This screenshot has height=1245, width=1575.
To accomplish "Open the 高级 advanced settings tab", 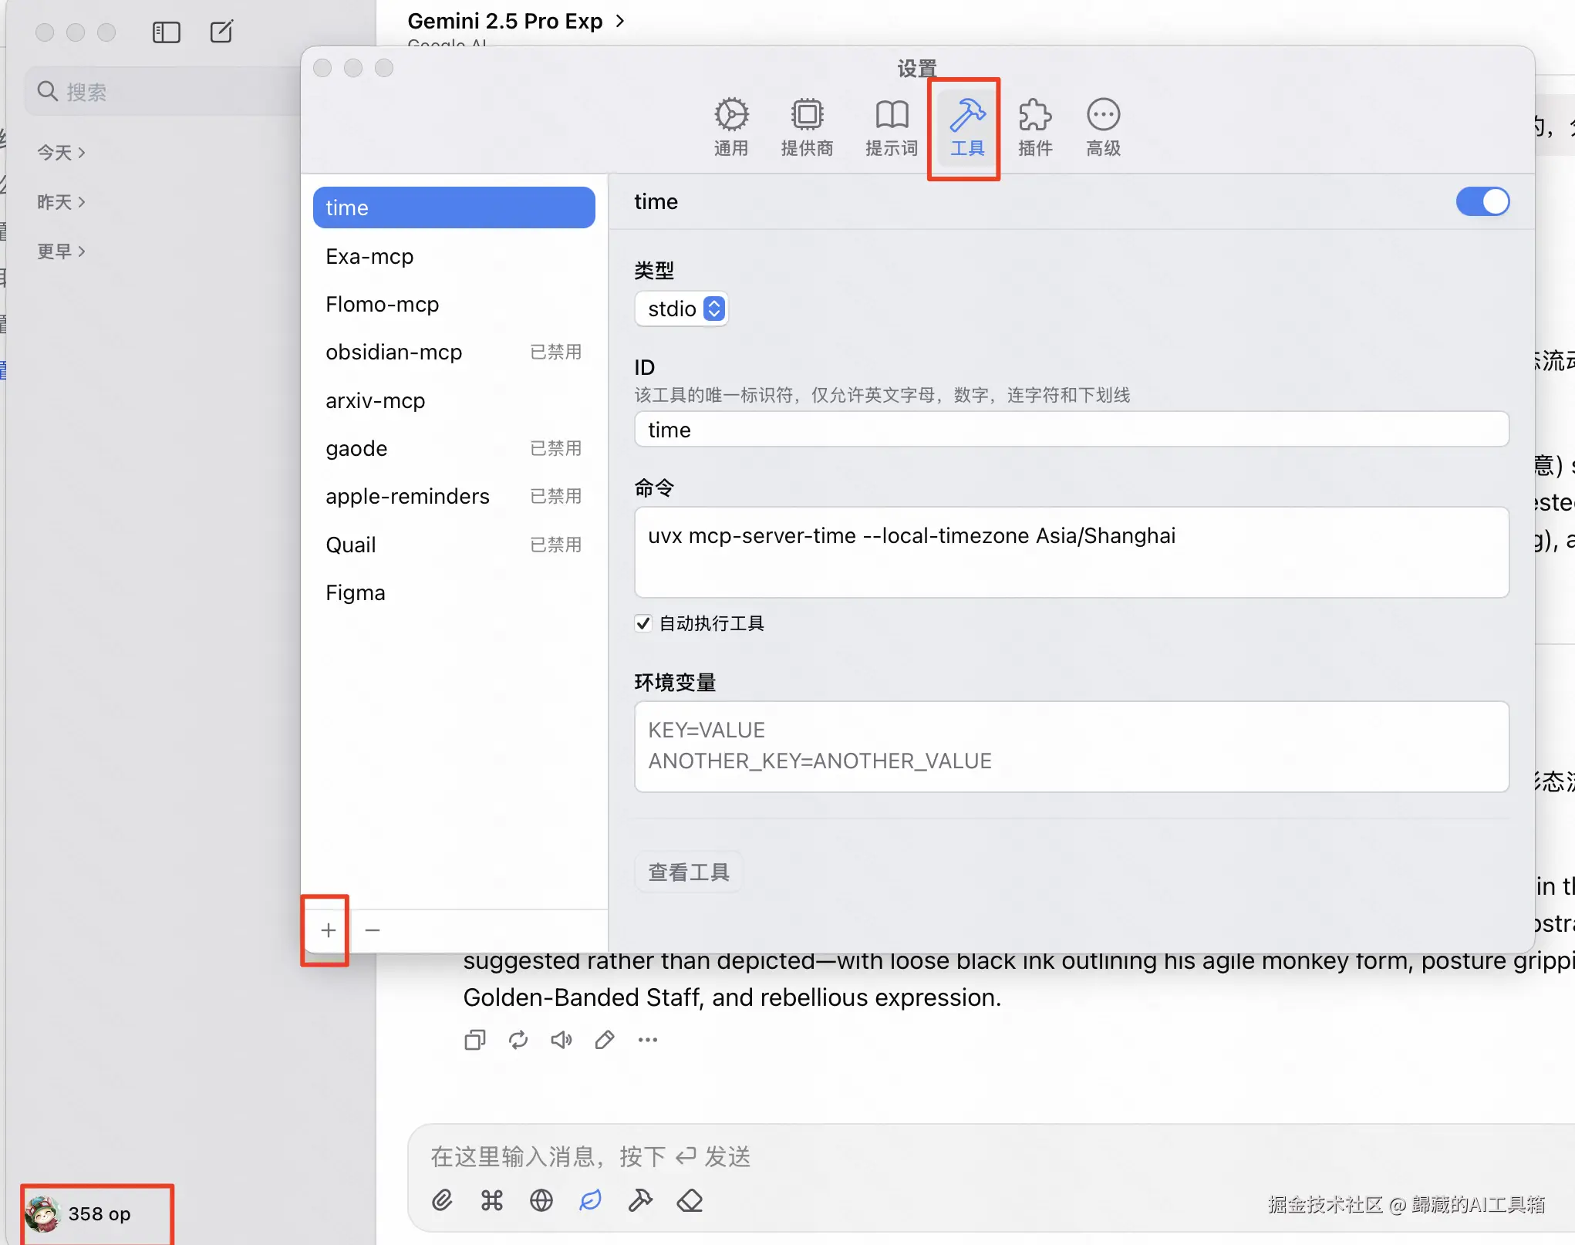I will (x=1103, y=127).
